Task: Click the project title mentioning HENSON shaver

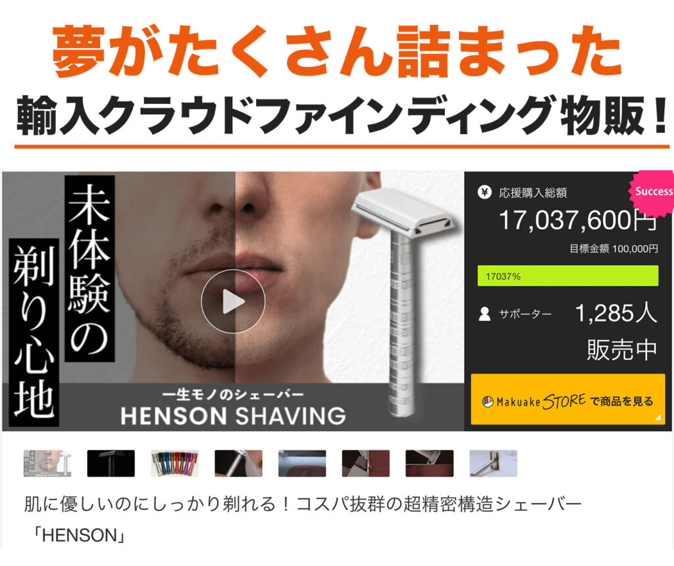Action: point(302,519)
